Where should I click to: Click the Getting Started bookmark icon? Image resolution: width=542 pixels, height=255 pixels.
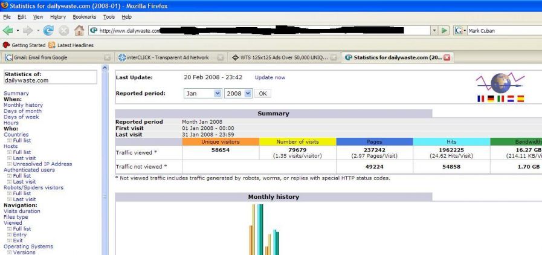(x=6, y=45)
